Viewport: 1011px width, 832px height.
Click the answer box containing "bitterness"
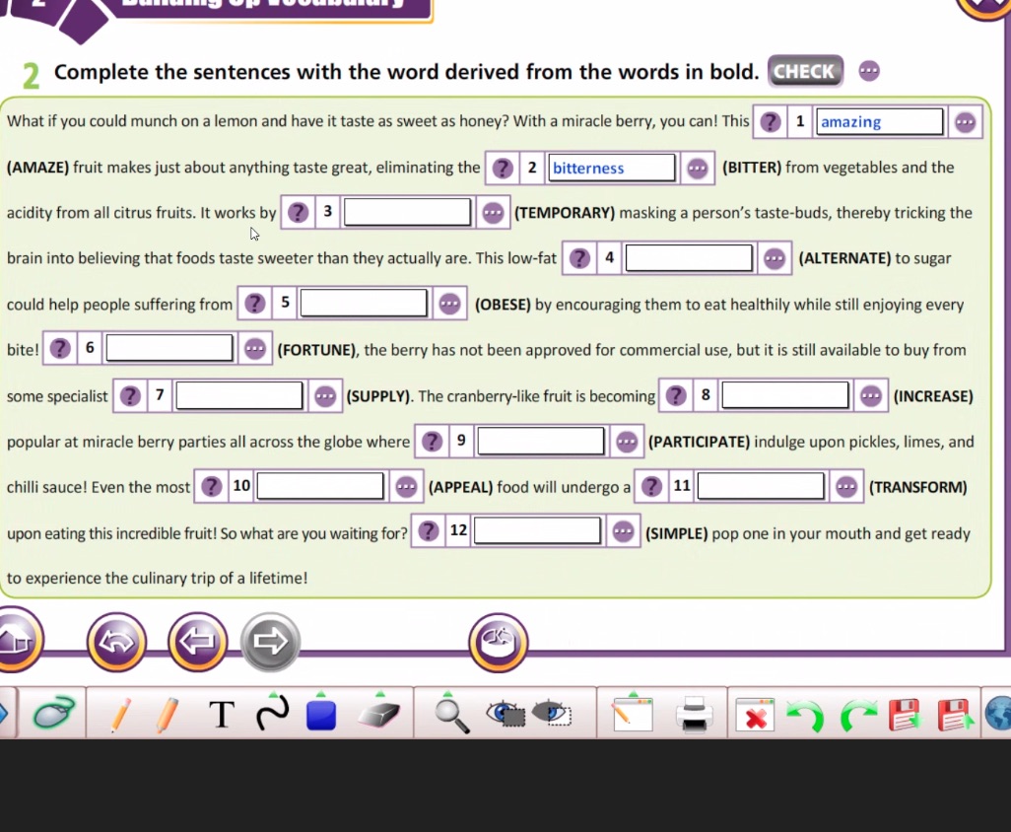tap(611, 168)
